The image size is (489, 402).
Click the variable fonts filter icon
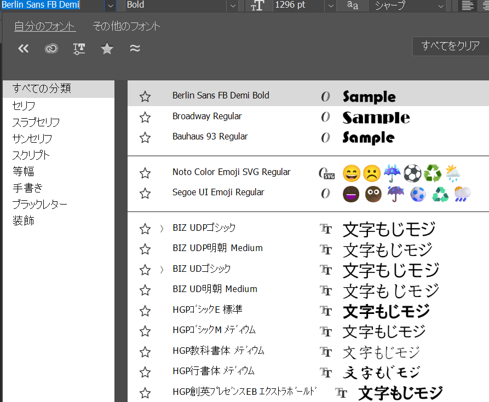pyautogui.click(x=79, y=49)
